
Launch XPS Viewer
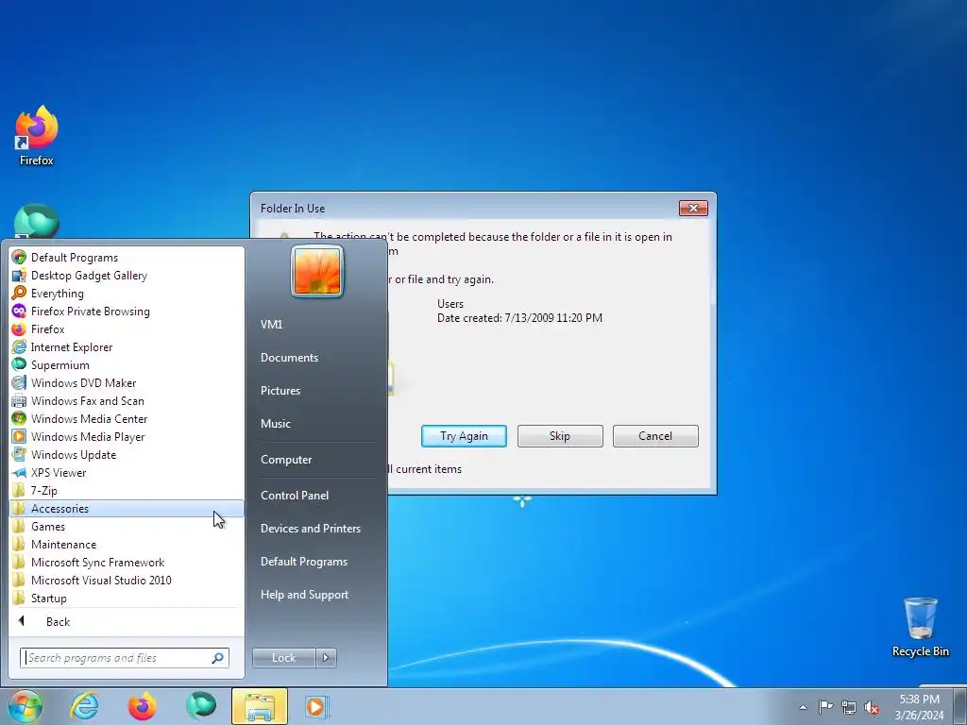pyautogui.click(x=127, y=472)
